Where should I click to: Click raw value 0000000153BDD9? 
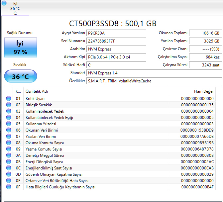click(197, 130)
